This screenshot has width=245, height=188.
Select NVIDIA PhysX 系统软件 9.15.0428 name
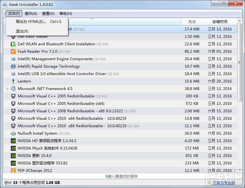(47, 148)
